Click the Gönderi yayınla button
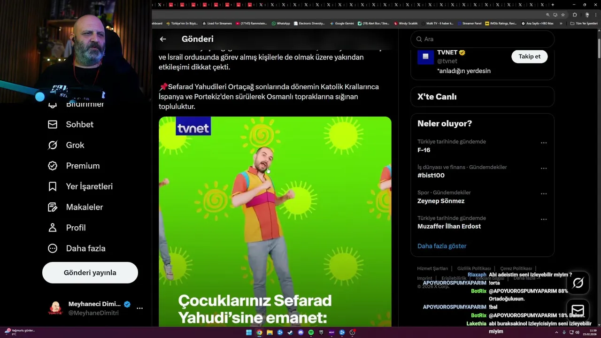Screen dimensions: 601x338 point(90,273)
